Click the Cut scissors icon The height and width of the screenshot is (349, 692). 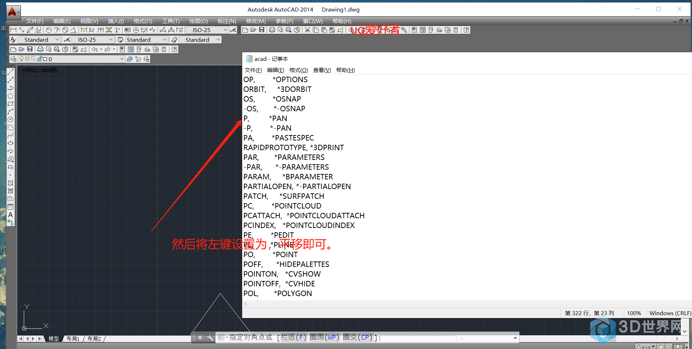point(307,30)
